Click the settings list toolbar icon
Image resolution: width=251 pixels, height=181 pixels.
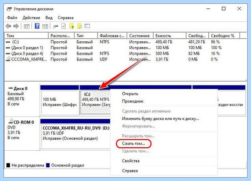(x=87, y=26)
